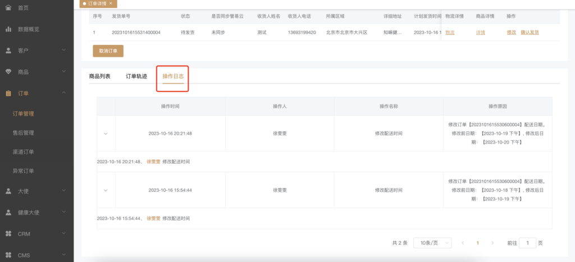Click the 操作人 column header
Viewport: 575px width, 262px height.
(x=280, y=106)
